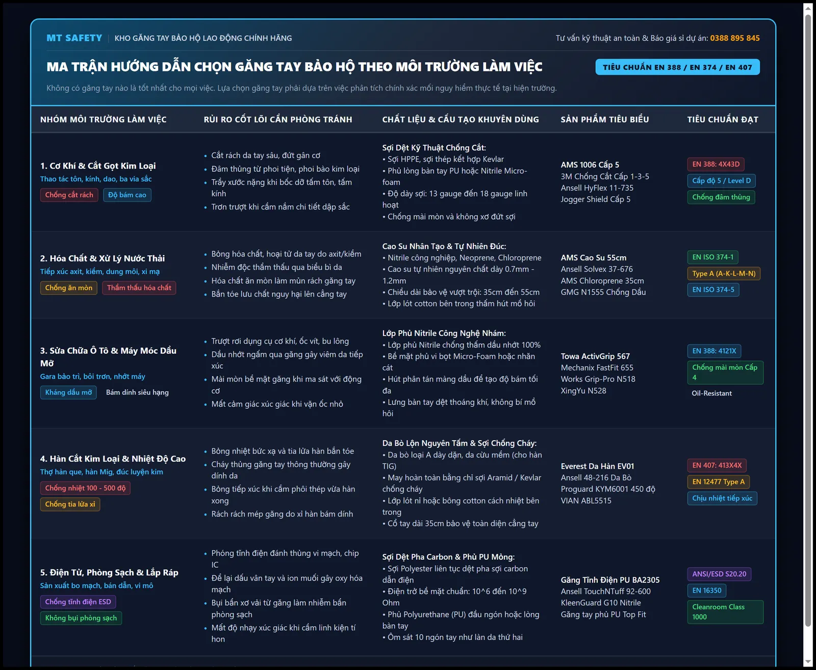Click the EN ISO 374-1 badge
The height and width of the screenshot is (670, 816).
coord(712,257)
